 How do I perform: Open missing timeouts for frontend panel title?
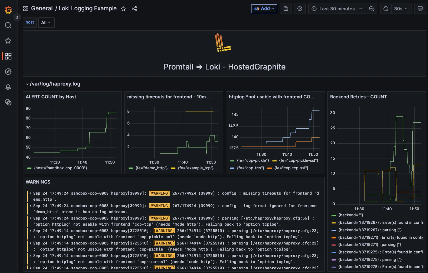pos(169,97)
